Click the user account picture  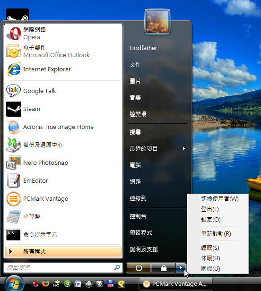click(x=157, y=22)
